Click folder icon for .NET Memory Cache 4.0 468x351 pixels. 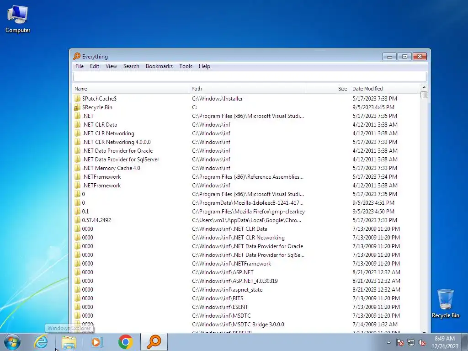(x=77, y=168)
